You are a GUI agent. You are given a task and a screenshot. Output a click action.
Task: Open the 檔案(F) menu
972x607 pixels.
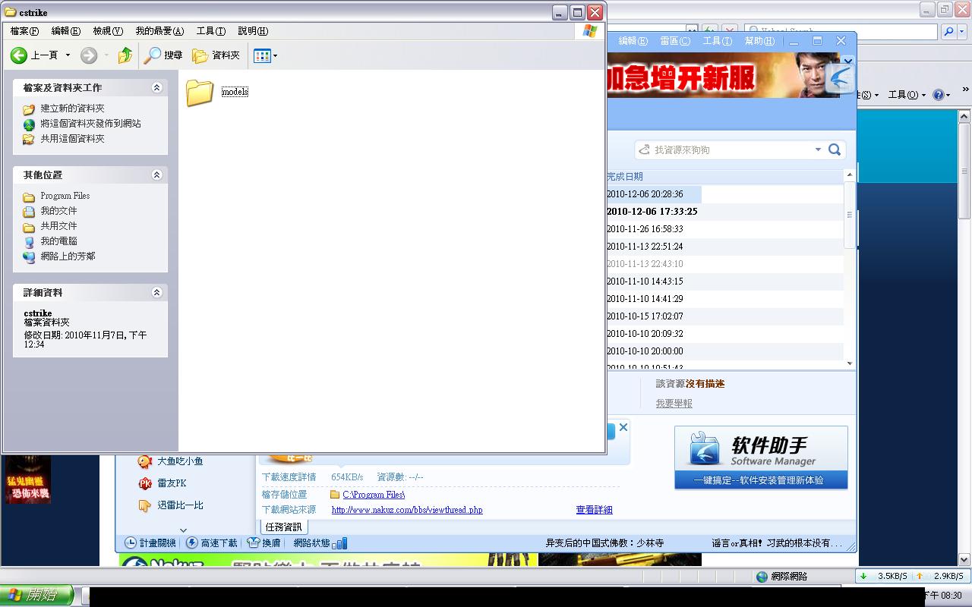click(x=24, y=31)
